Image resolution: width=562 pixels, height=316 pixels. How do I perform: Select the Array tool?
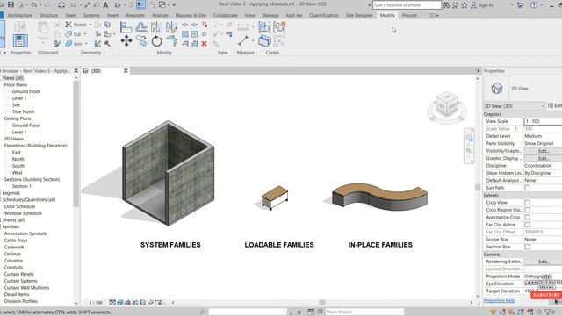click(x=185, y=34)
